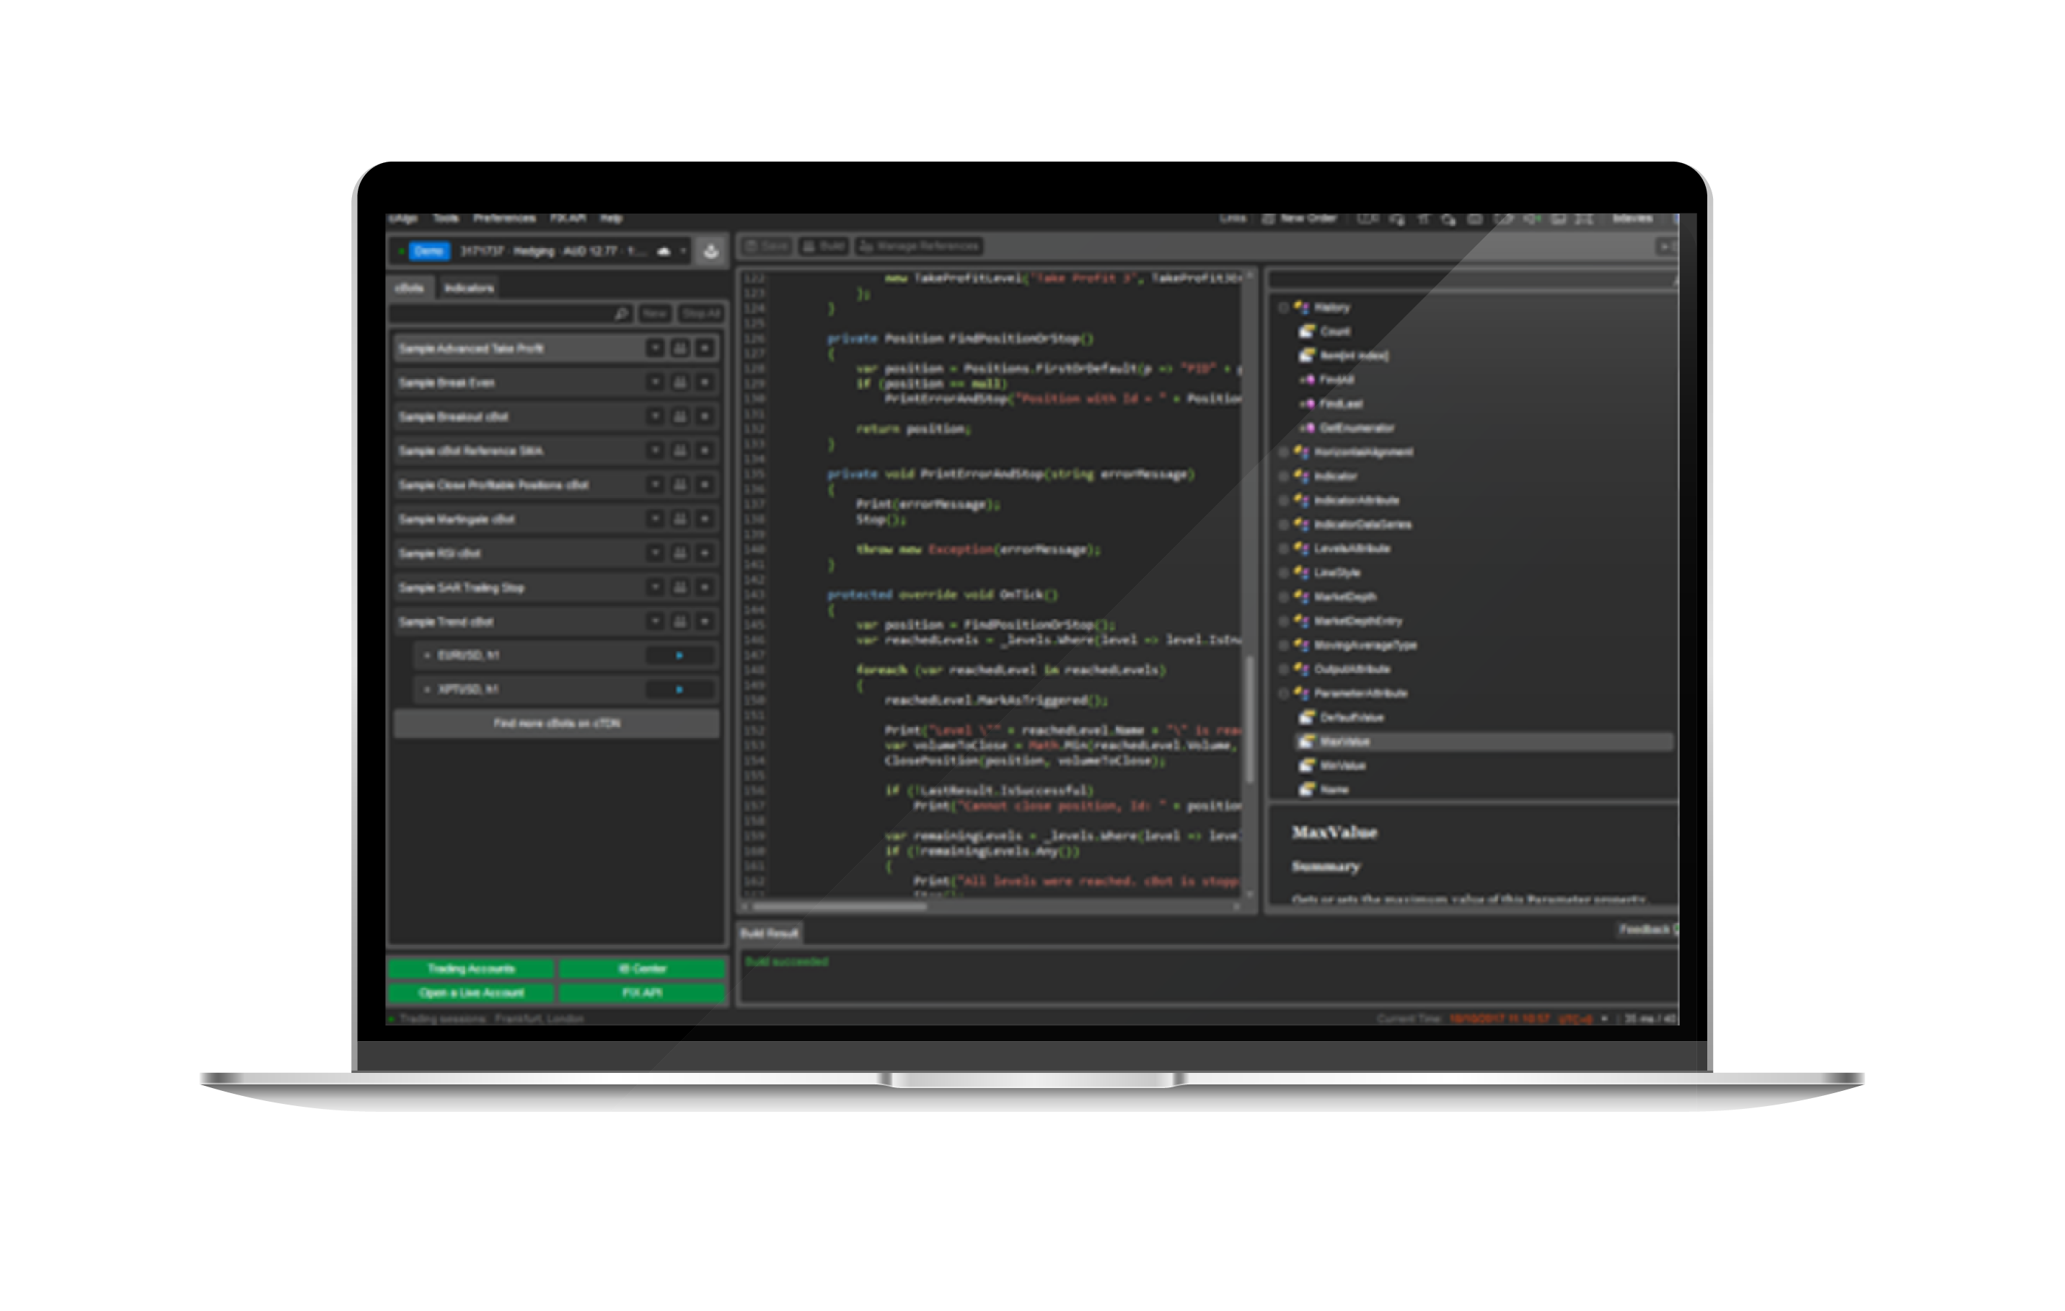Open the Help menu
Viewport: 2065px width, 1311px height.
point(611,219)
